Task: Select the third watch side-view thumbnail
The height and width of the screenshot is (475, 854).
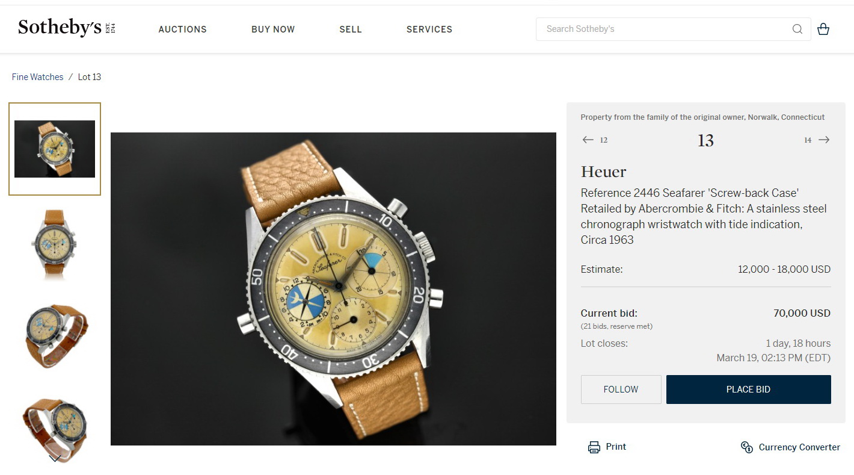Action: (55, 336)
